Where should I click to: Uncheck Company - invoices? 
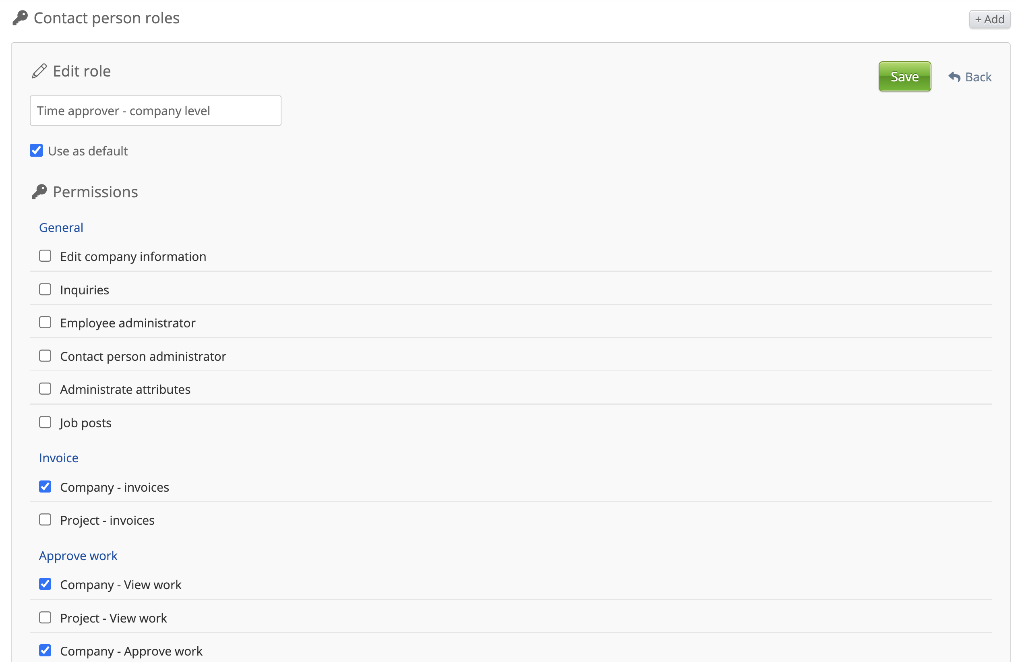(x=45, y=487)
